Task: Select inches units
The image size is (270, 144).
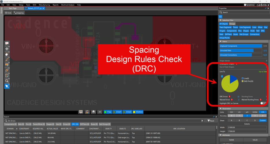Action: [x=255, y=112]
